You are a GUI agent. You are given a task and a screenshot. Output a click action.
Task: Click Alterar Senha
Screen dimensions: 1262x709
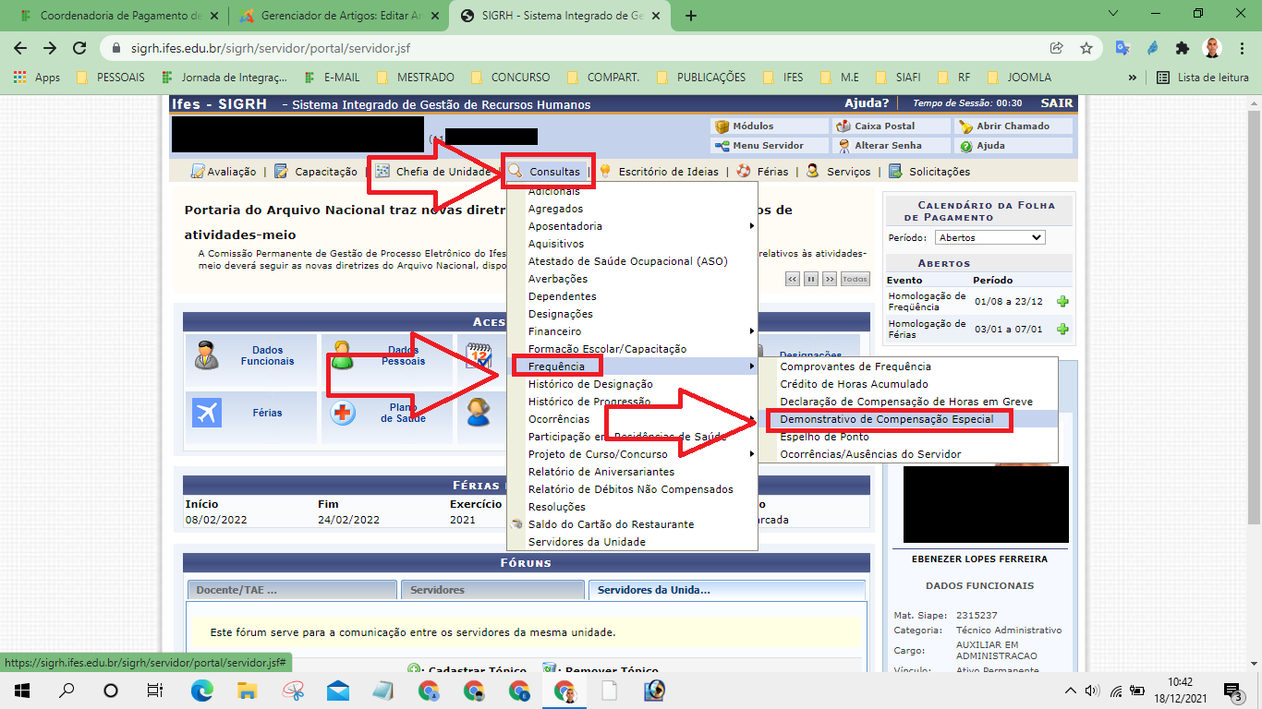(x=892, y=146)
